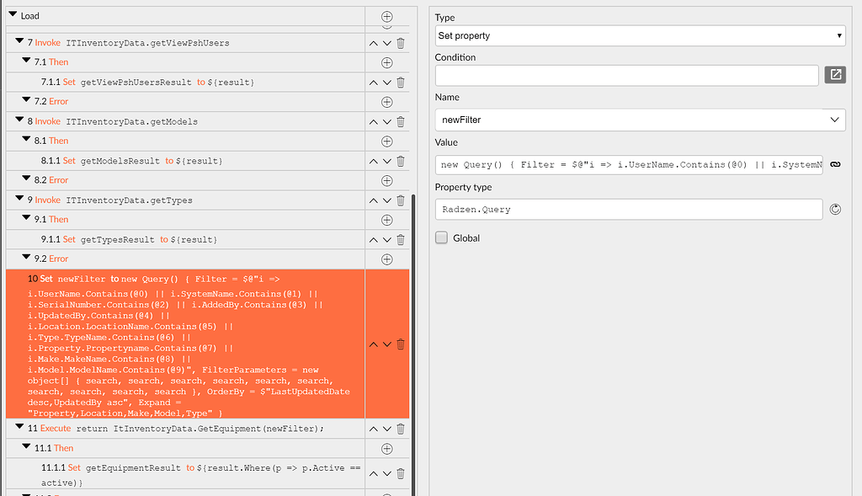This screenshot has width=862, height=496.
Task: Open the data binding picker for Value
Action: 835,164
